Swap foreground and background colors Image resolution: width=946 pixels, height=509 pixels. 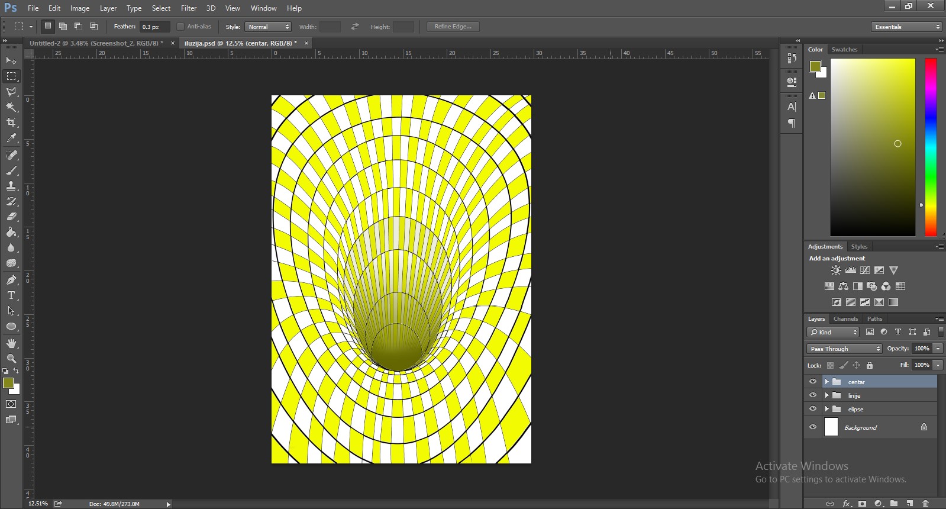(x=17, y=371)
